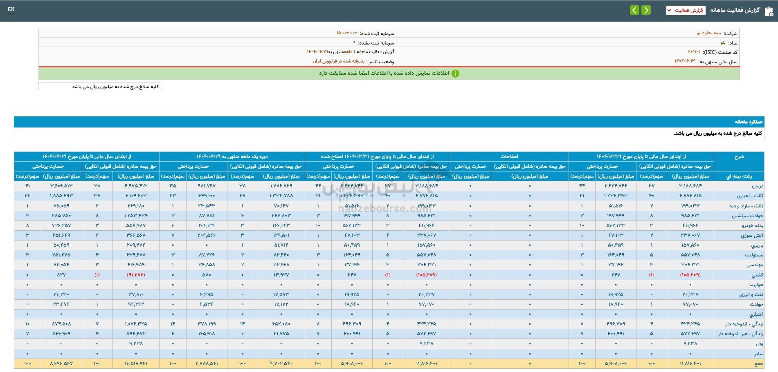The height and width of the screenshot is (372, 778).
Task: Click the حوادث سرنشین cumulative premium ۱,۲۵۳,۴۳۴
Action: [x=136, y=216]
